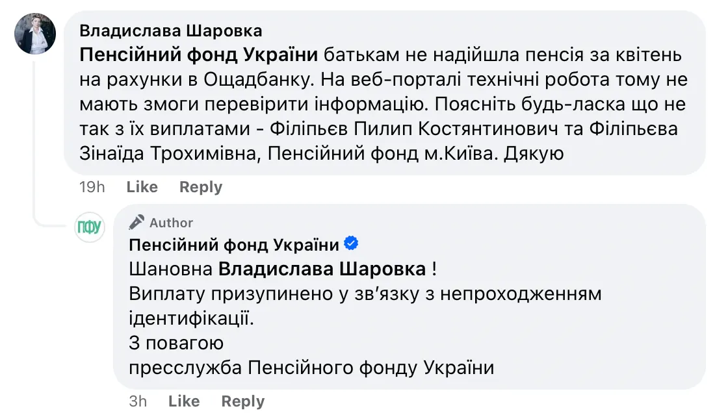Click the 'З повагою' line
This screenshot has width=715, height=413.
coord(176,343)
